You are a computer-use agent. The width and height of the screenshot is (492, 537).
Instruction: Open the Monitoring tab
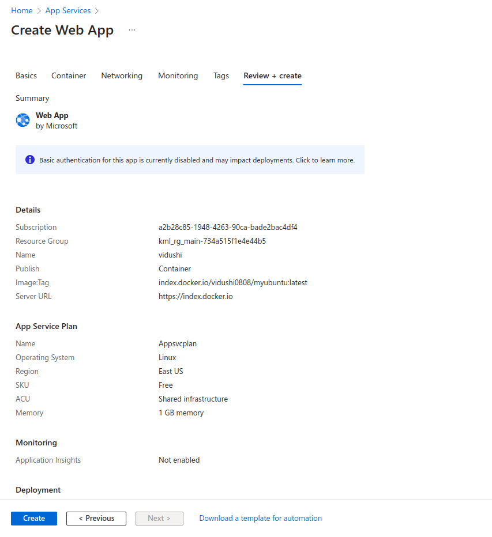coord(178,75)
